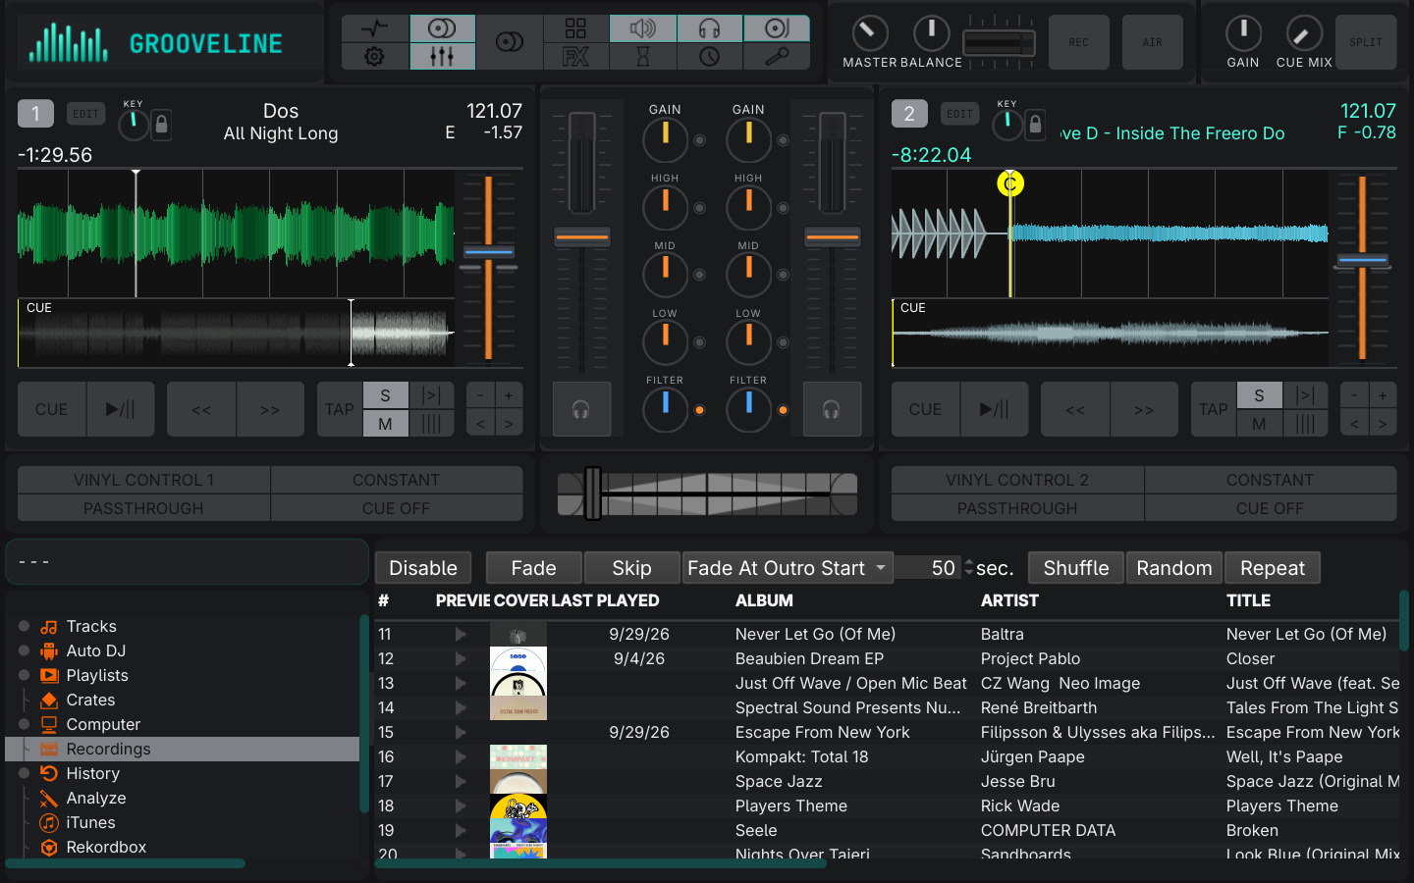Screen dimensions: 1414x883
Task: Toggle deck 1 headphone cue button
Action: click(x=581, y=409)
